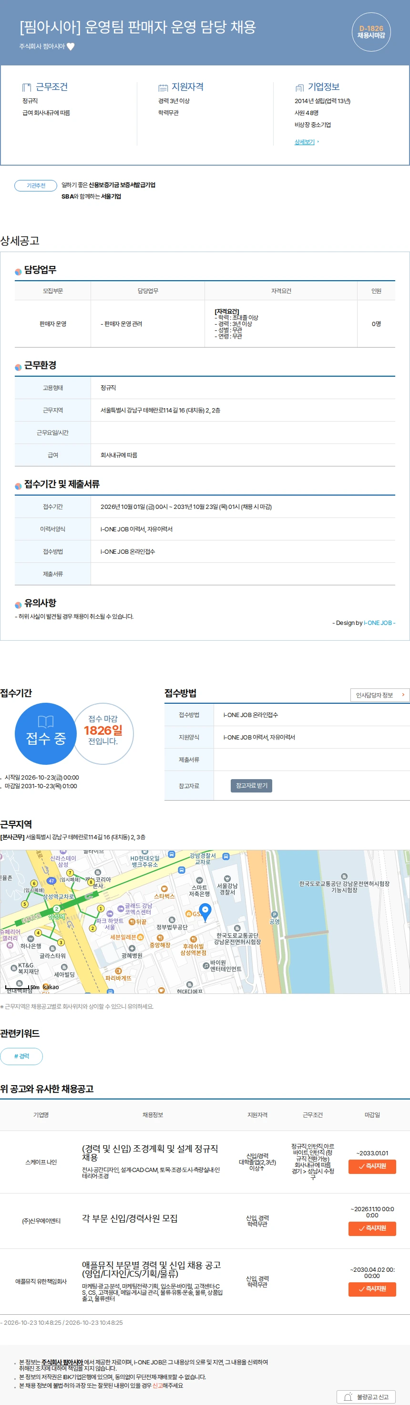Click the 마감일 column header
The image size is (410, 1405).
(x=372, y=1115)
